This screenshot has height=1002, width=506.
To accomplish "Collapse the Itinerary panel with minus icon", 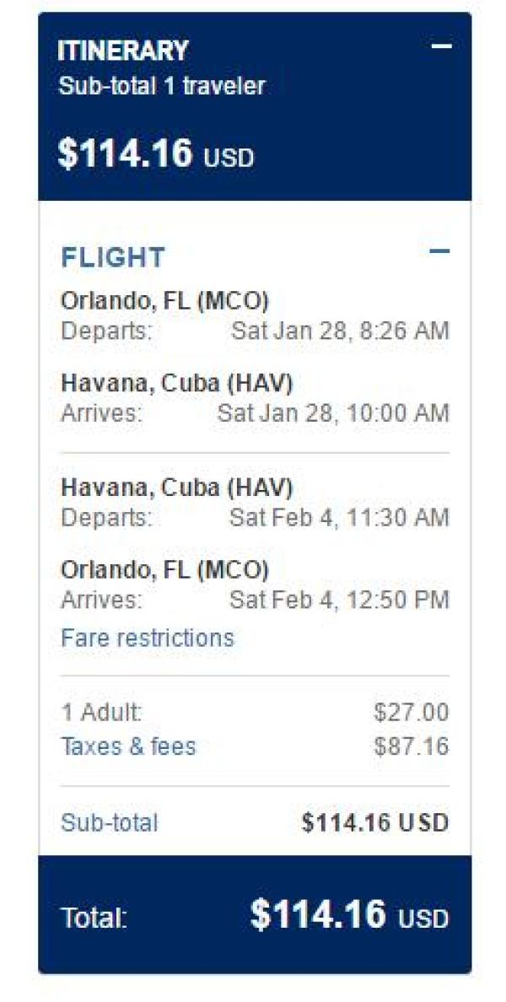I will [441, 46].
